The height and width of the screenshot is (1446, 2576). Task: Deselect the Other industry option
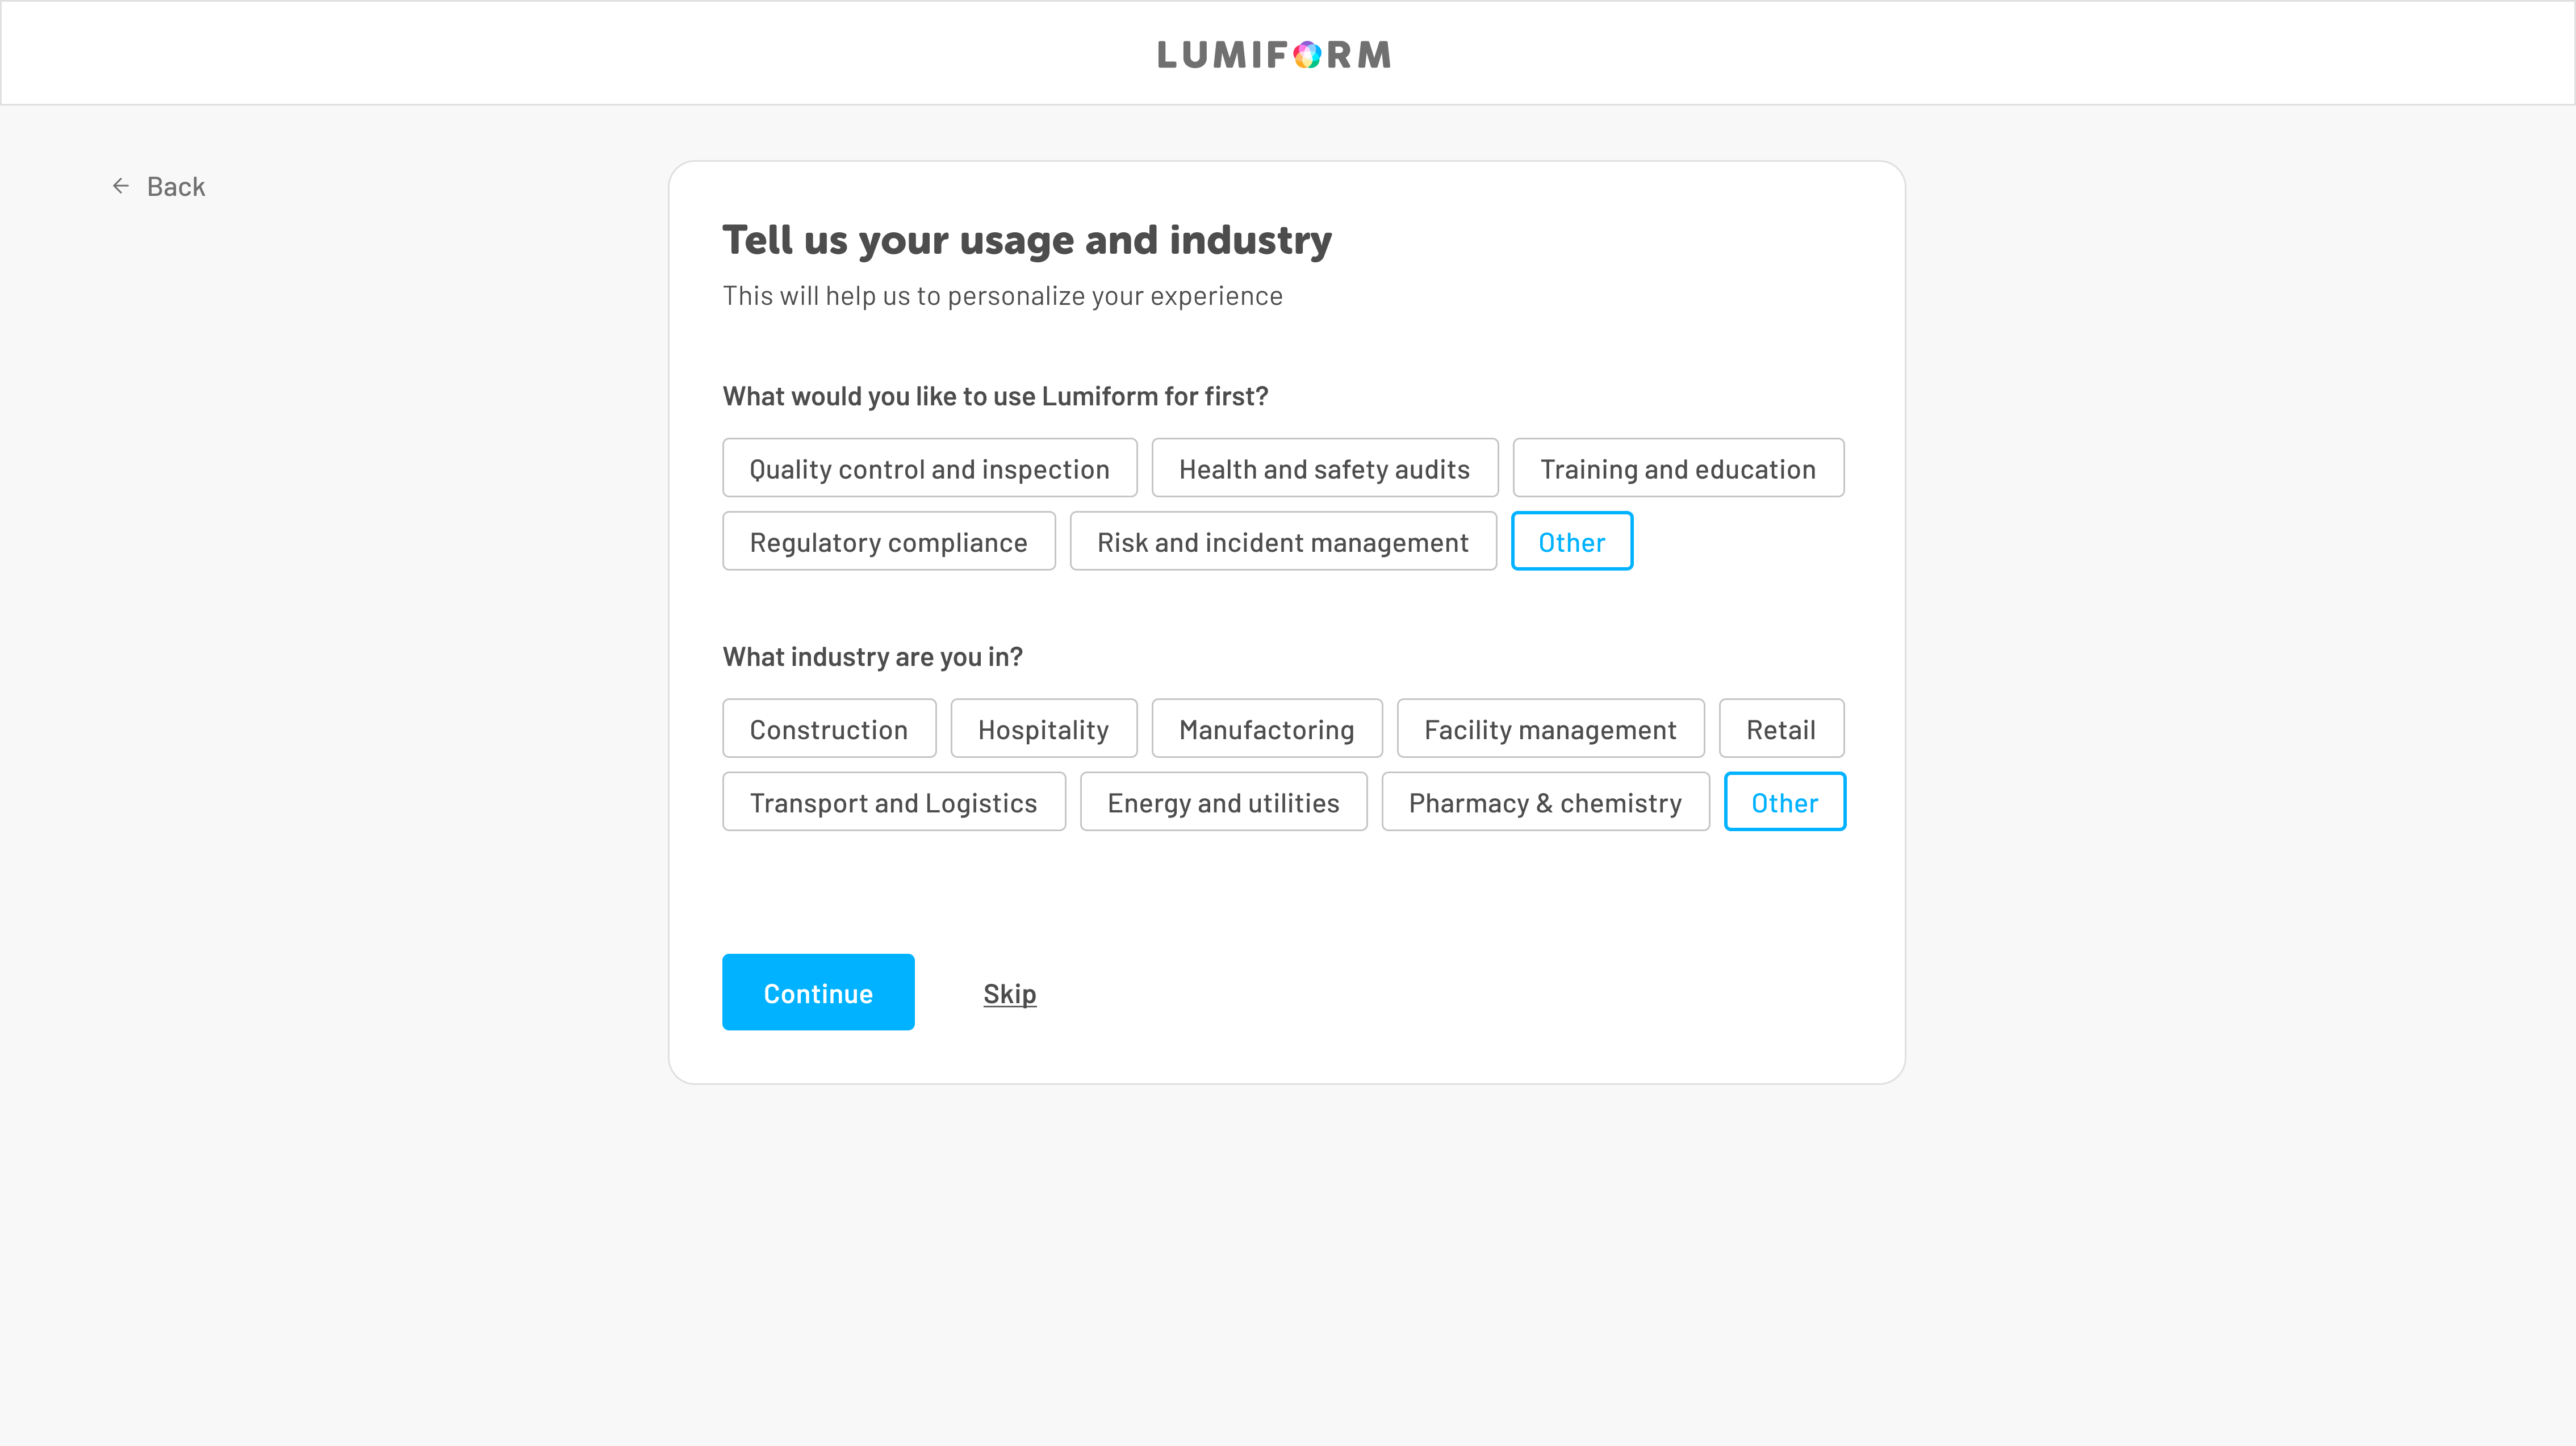[x=1784, y=801]
